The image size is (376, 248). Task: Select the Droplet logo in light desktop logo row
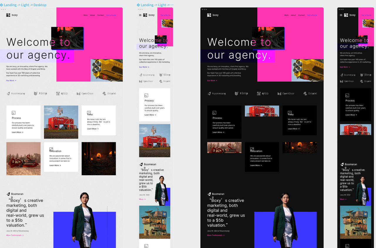(x=109, y=93)
